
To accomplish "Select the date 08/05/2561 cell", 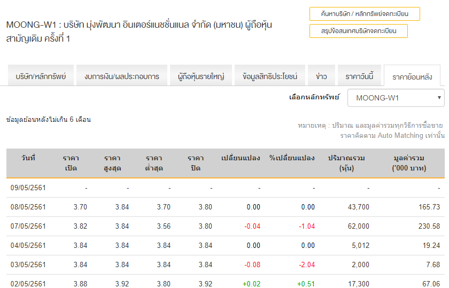I will [x=28, y=207].
